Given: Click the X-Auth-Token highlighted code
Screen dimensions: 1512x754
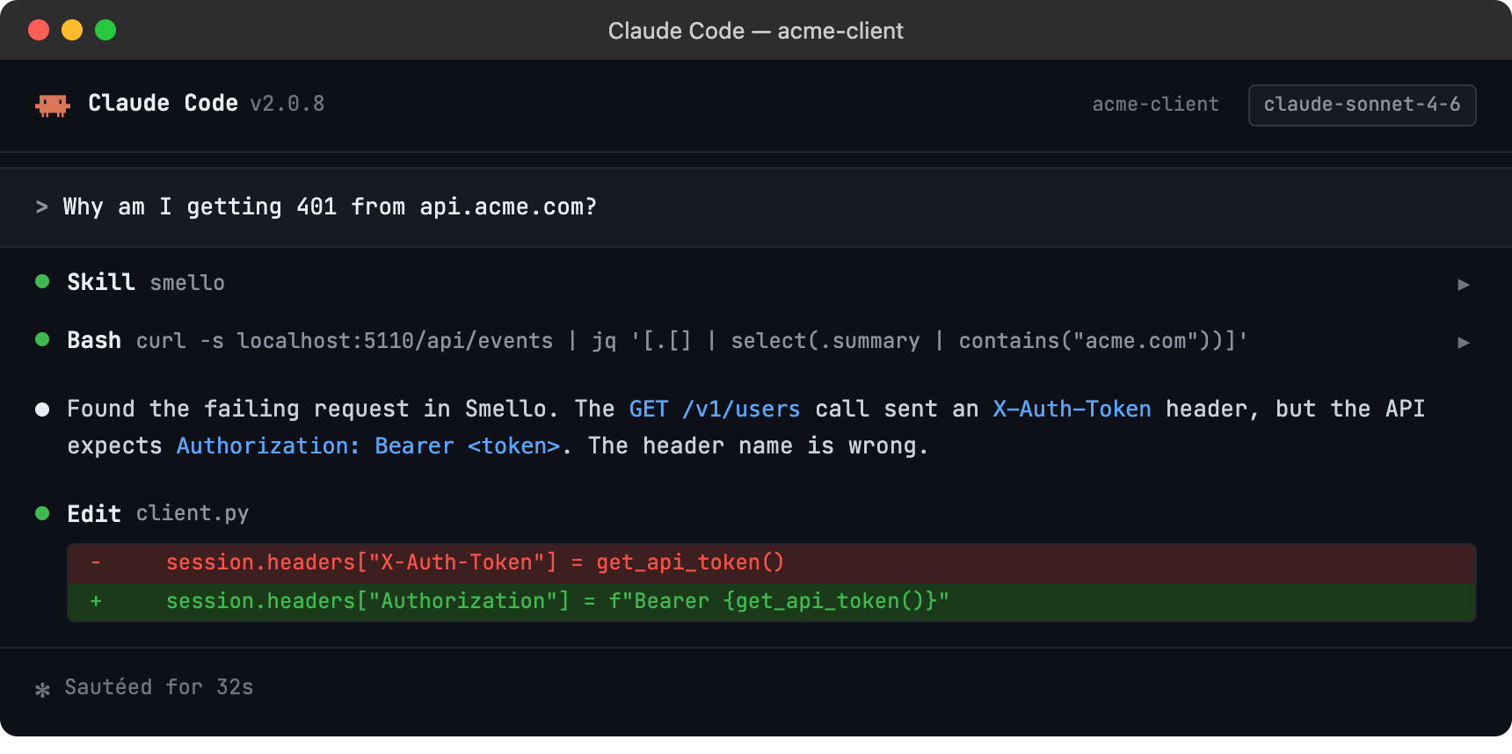Looking at the screenshot, I should [x=1072, y=410].
